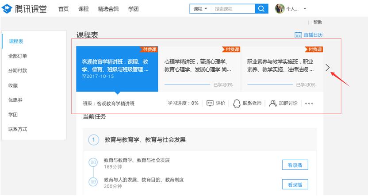Click the magnifier search icon button
The width and height of the screenshot is (368, 196).
tap(261, 9)
